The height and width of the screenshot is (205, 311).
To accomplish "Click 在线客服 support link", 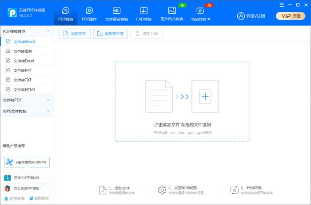I will tap(15, 198).
